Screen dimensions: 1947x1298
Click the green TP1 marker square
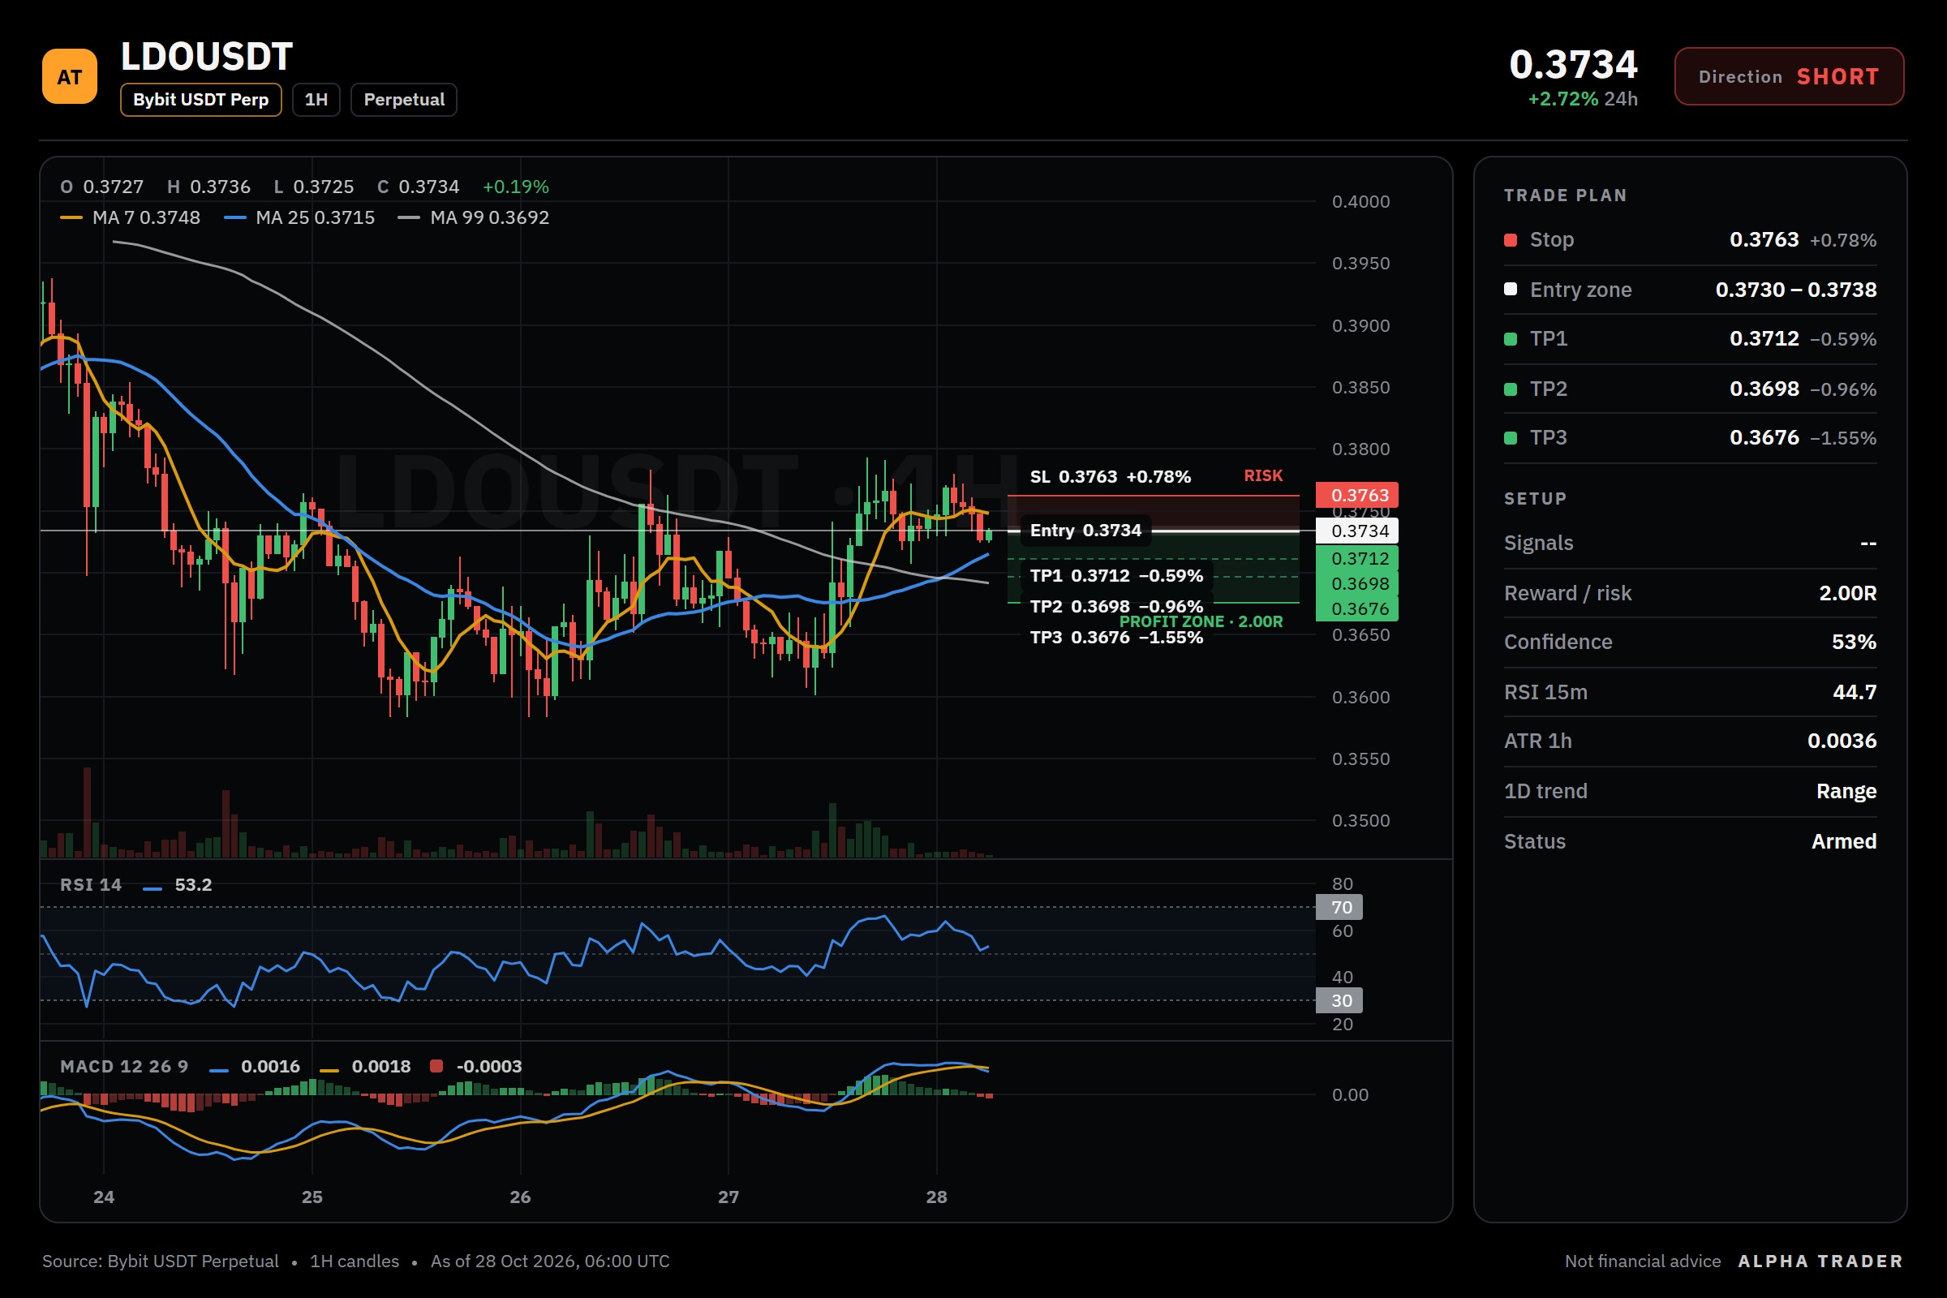coord(1511,338)
